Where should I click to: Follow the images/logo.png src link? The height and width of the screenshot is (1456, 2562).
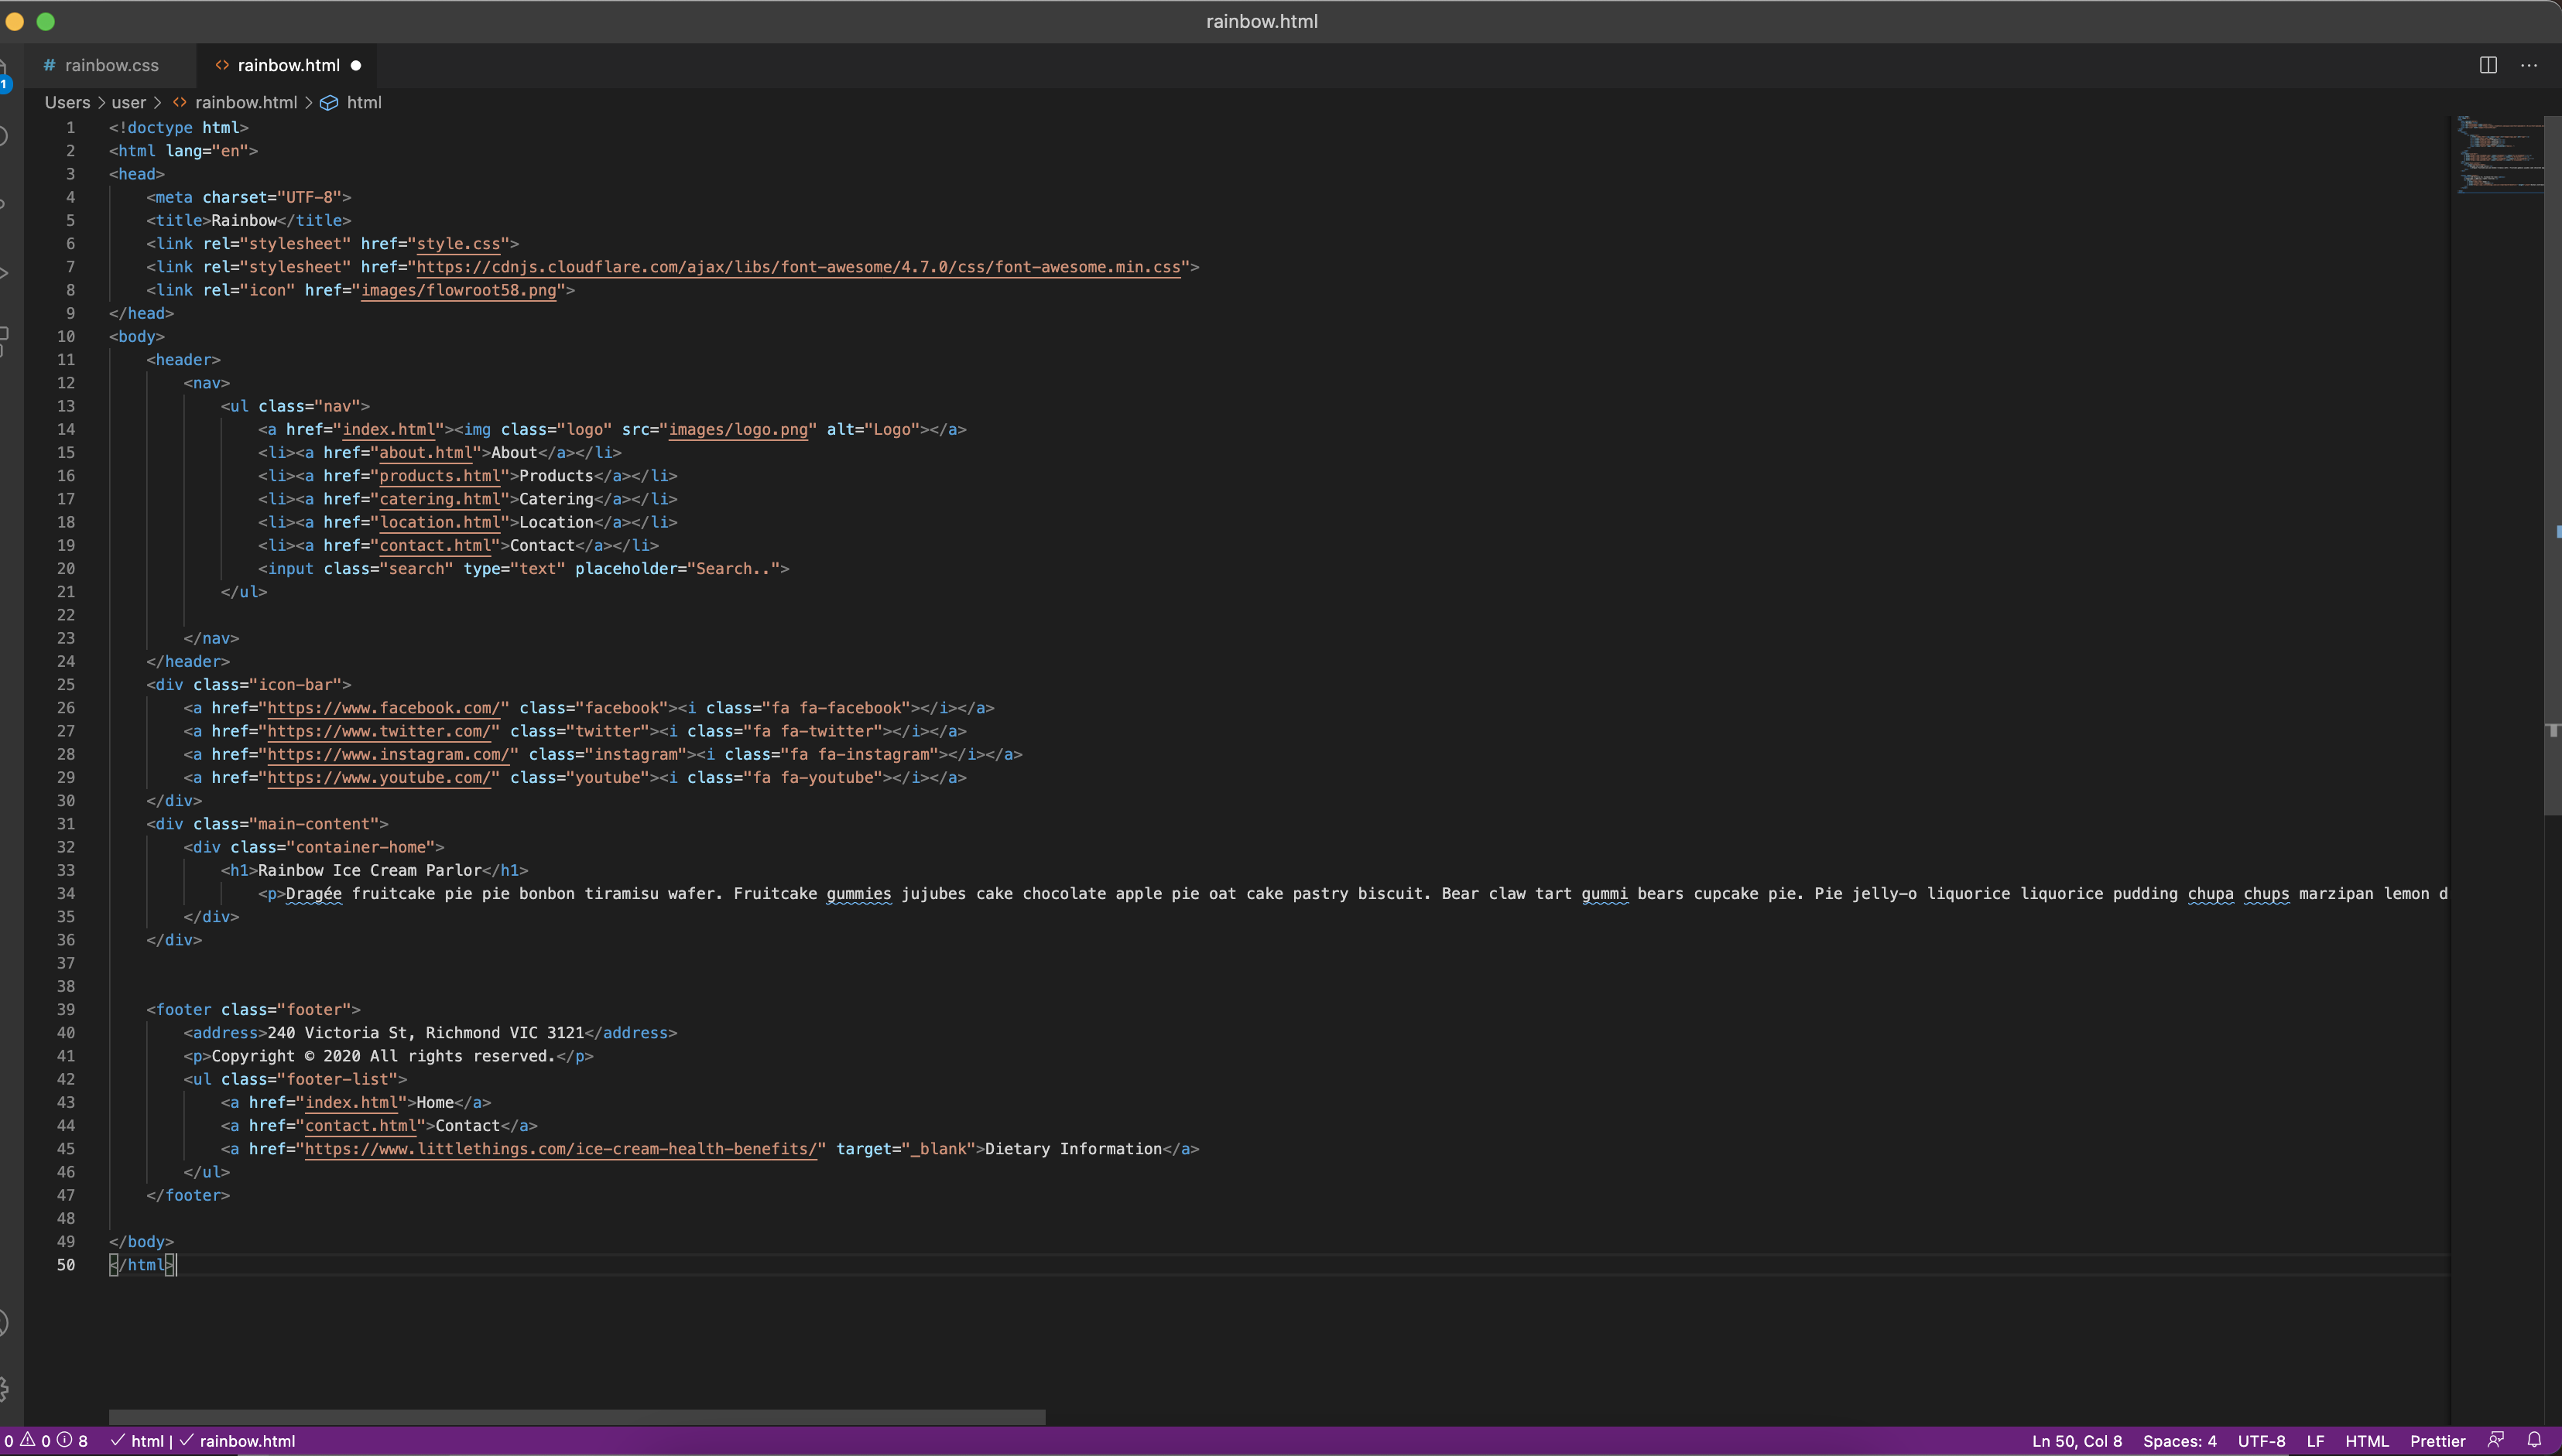tap(738, 429)
